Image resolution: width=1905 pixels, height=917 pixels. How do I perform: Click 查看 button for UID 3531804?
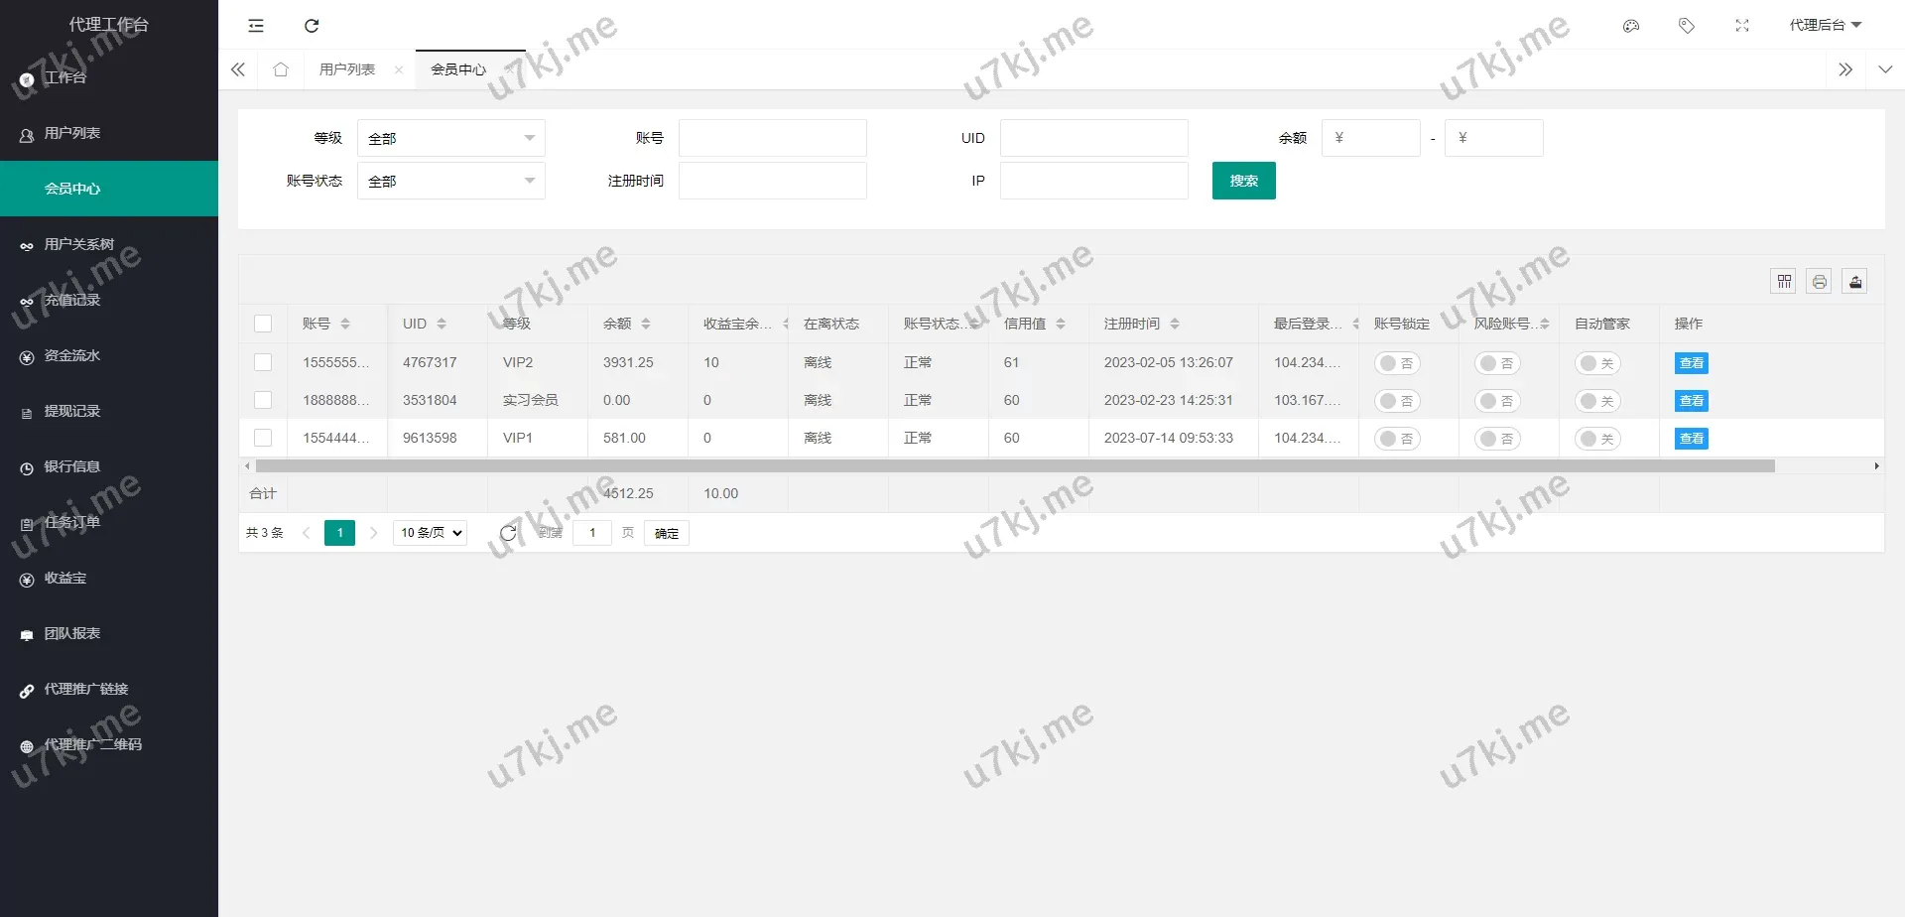tap(1691, 401)
